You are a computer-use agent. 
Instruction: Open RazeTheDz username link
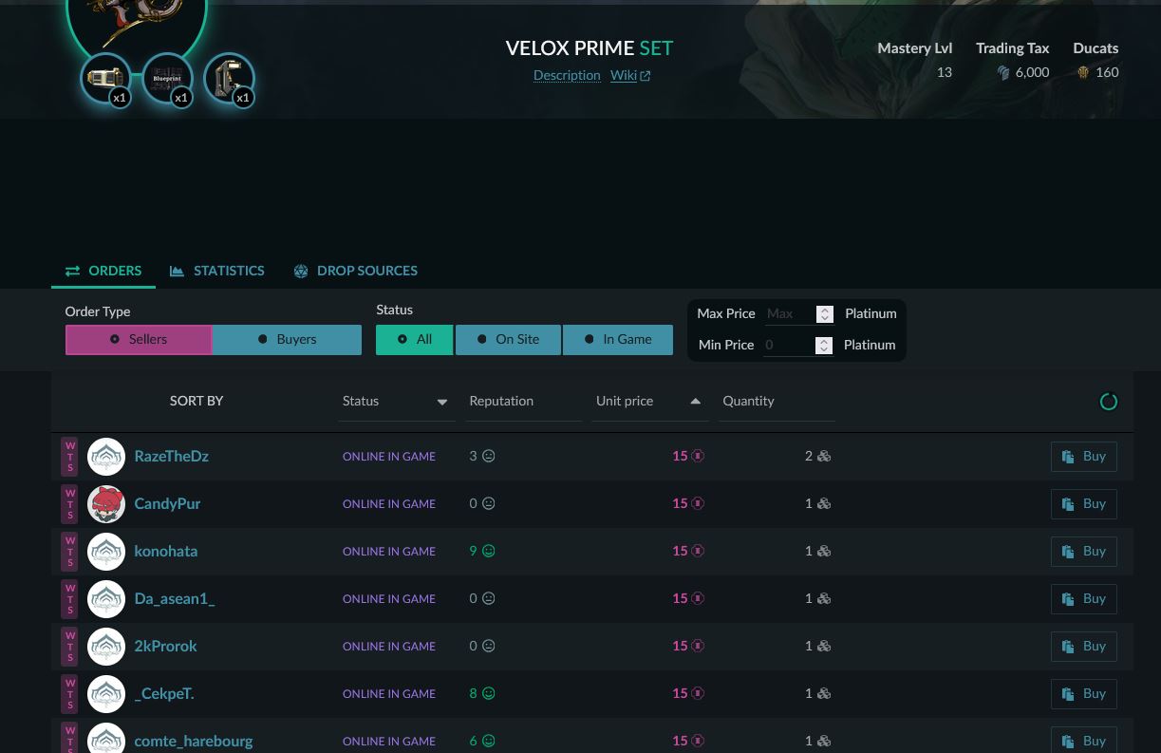point(172,457)
